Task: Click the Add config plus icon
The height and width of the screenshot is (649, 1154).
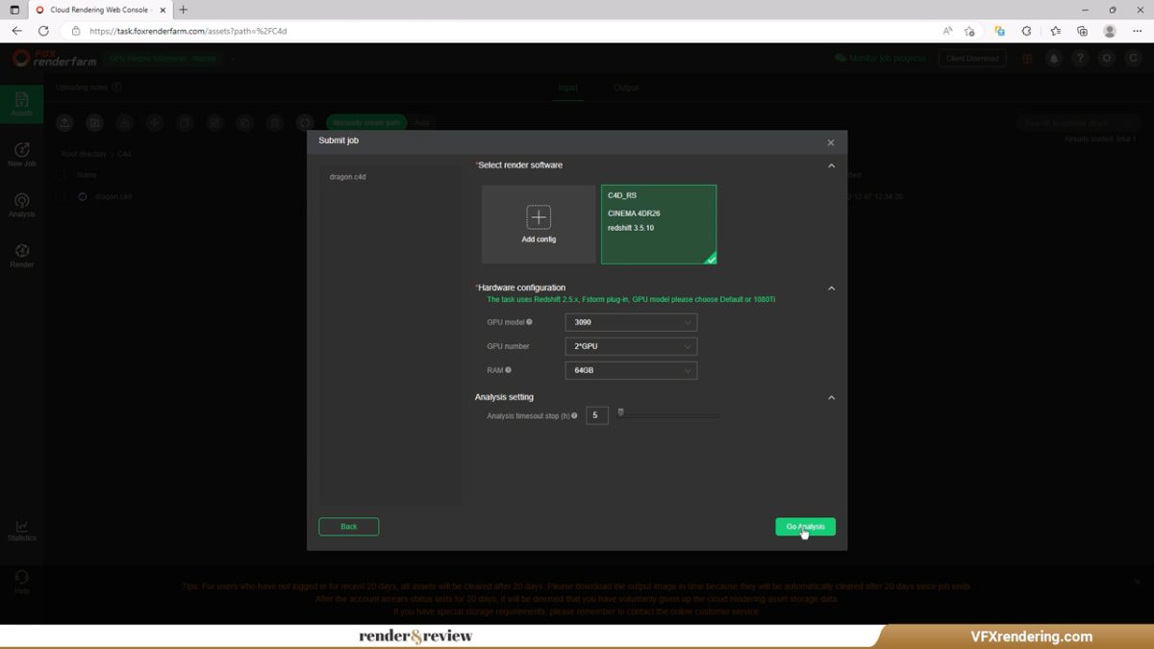Action: pyautogui.click(x=539, y=216)
